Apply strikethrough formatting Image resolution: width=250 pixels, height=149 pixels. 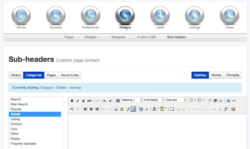[x=89, y=101]
